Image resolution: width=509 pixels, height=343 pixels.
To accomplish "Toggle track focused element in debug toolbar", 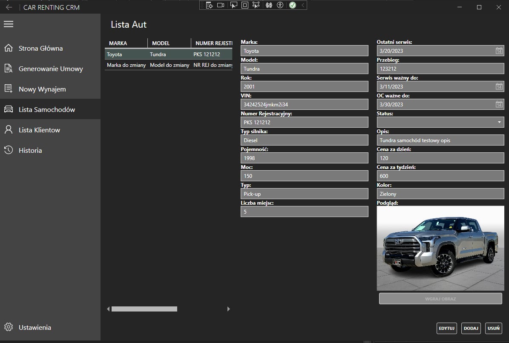I will coord(256,5).
